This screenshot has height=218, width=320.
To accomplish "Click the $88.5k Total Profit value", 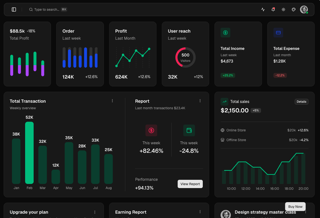I will tap(17, 31).
